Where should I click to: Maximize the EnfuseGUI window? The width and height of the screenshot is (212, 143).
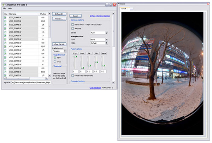(x=111, y=5)
